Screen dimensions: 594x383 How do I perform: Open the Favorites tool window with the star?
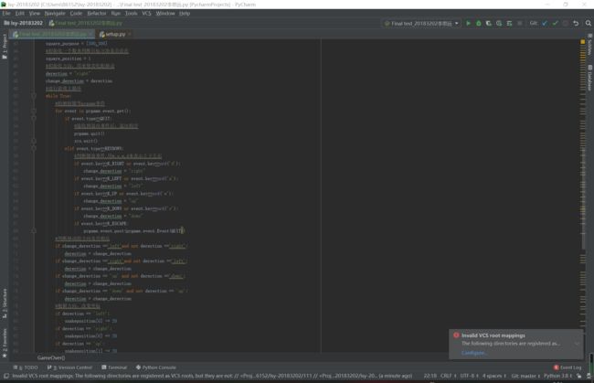tap(5, 343)
